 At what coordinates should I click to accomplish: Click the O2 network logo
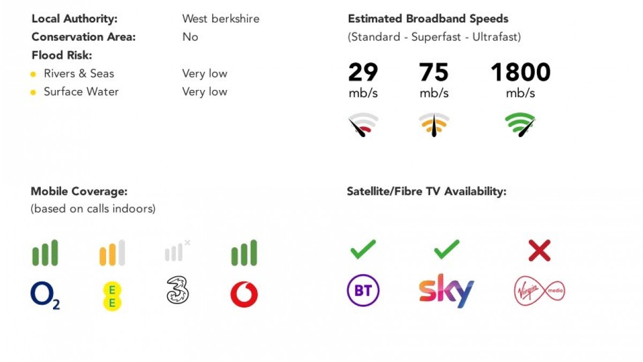45,295
